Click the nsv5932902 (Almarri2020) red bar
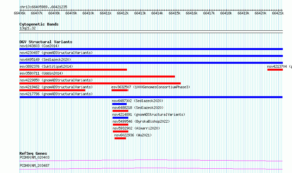292x173 pixels. (x=120, y=131)
